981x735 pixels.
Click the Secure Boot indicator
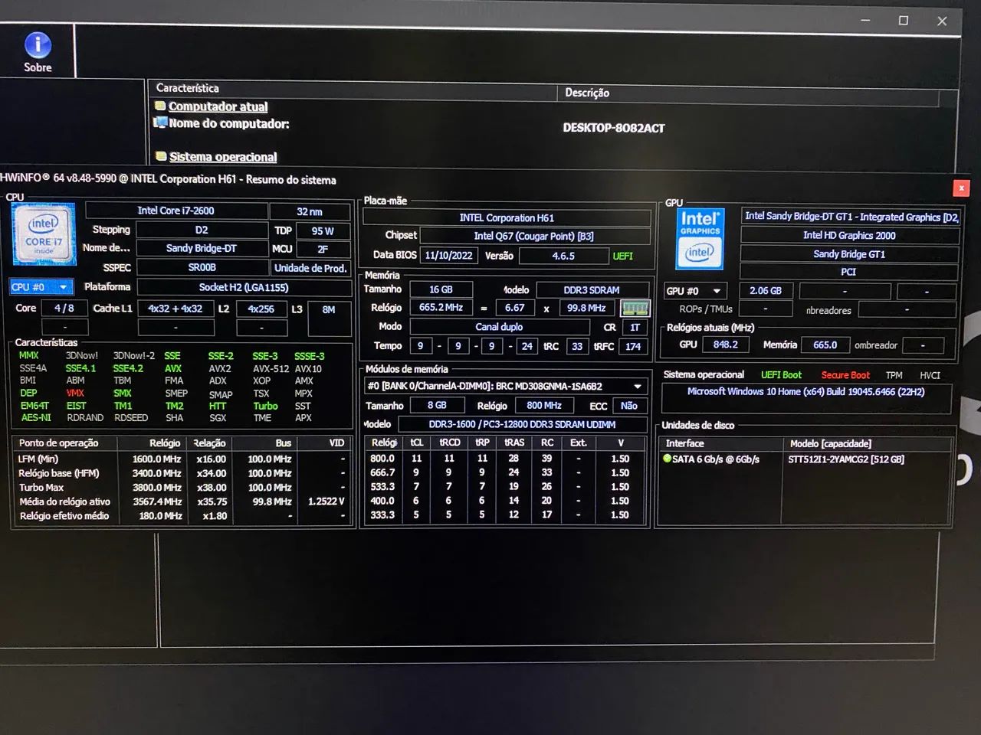[845, 375]
